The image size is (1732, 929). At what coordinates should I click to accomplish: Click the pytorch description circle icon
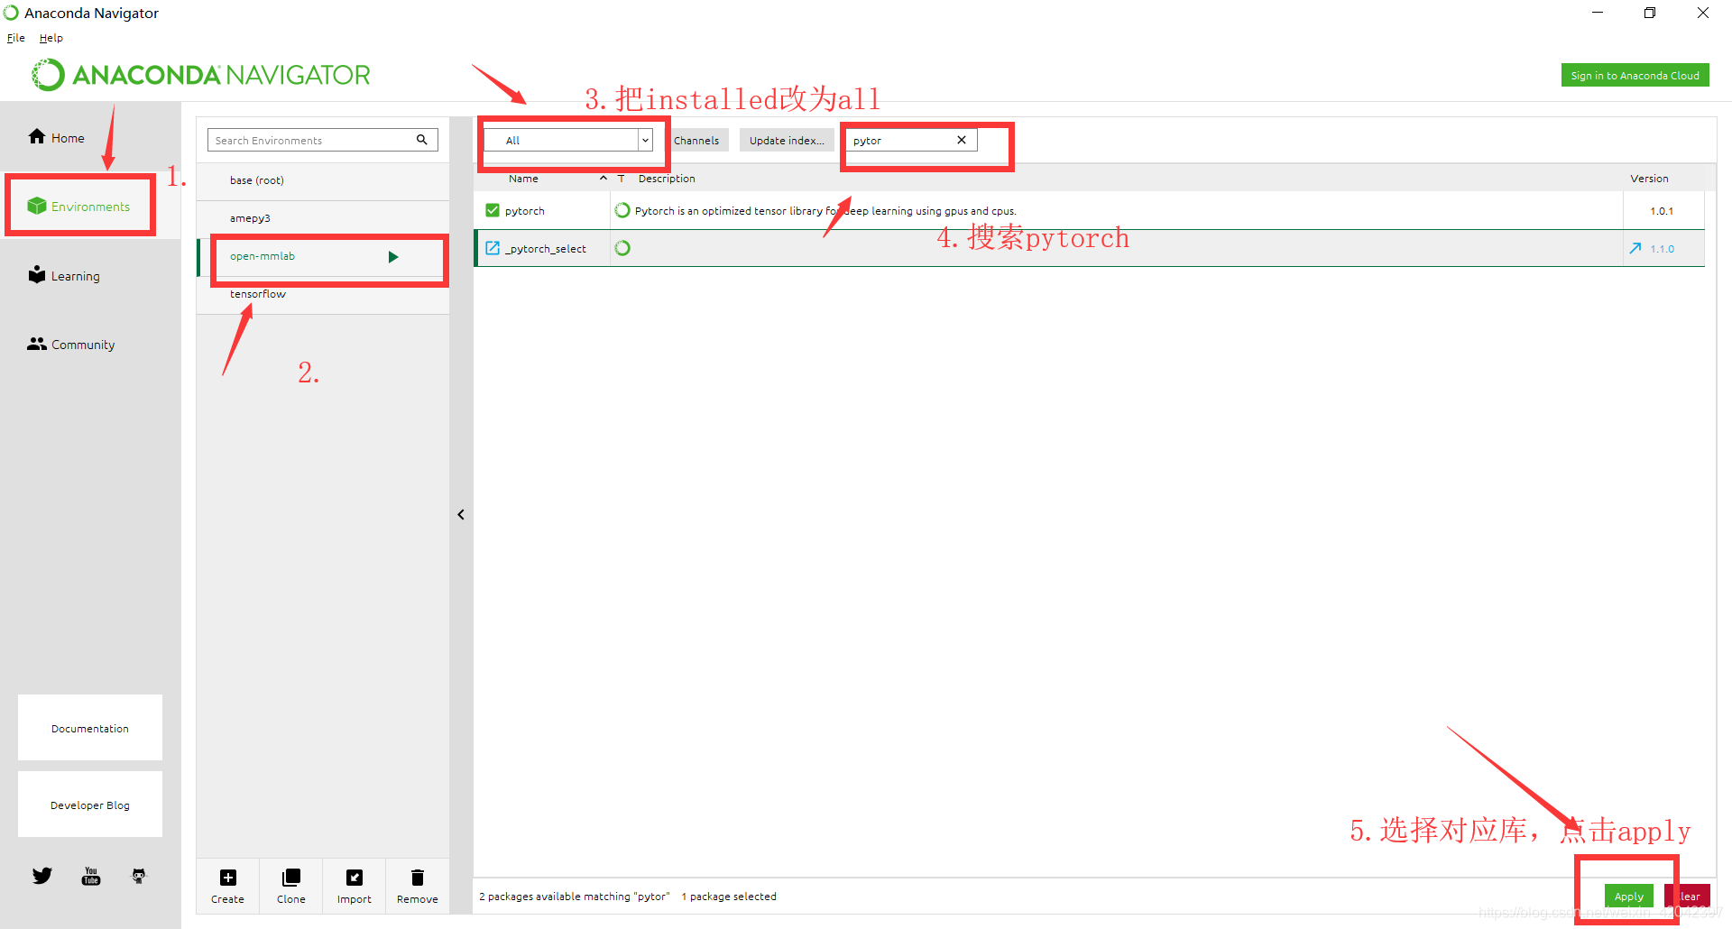click(622, 210)
